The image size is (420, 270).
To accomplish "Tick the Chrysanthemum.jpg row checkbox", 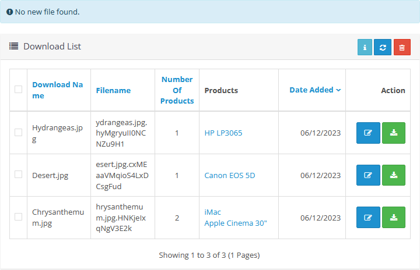I will (19, 218).
